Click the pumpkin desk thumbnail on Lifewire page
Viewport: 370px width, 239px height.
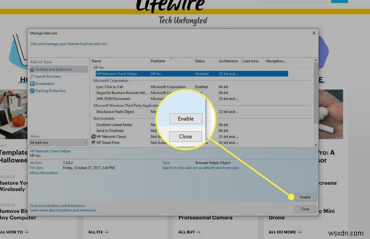(14, 114)
